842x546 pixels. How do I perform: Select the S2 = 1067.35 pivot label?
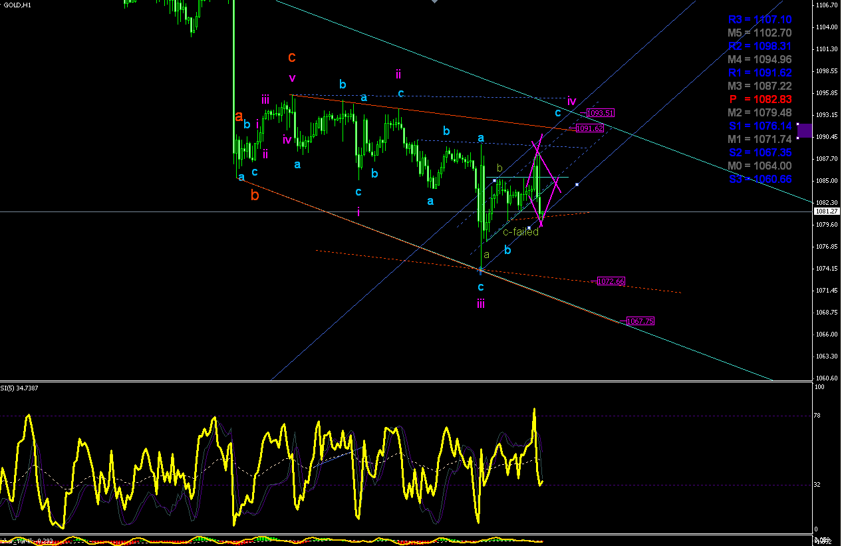759,152
